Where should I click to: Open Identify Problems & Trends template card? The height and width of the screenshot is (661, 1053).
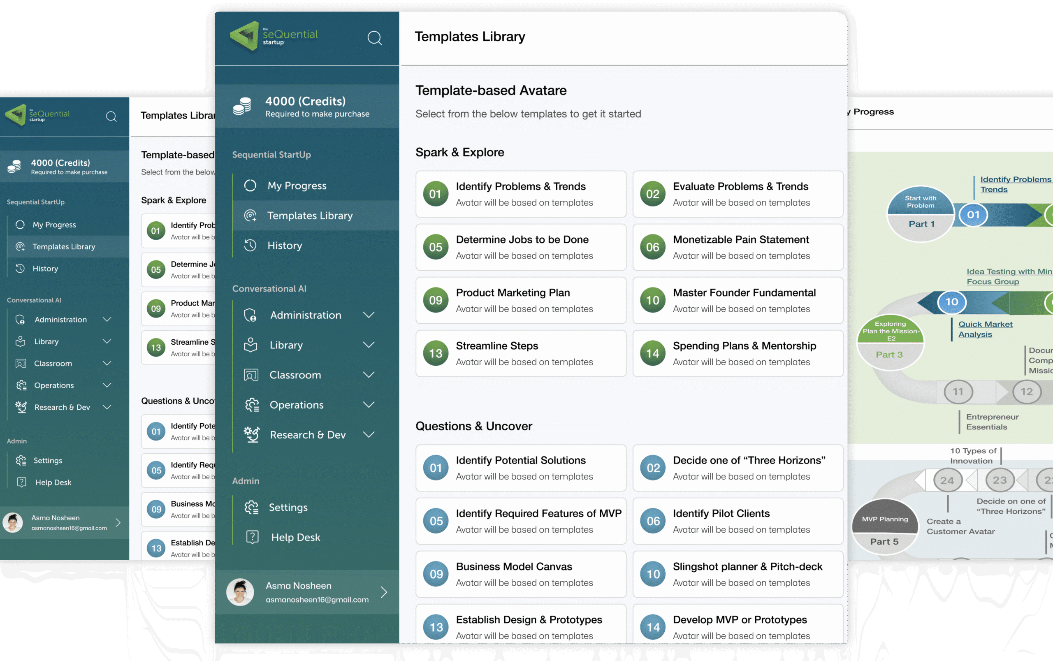[521, 194]
